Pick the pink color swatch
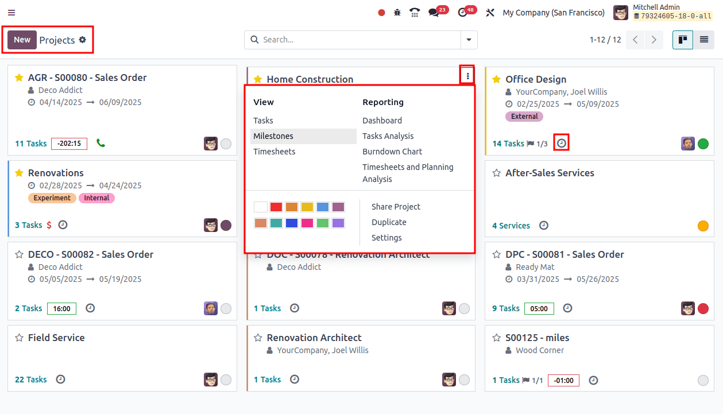 [307, 223]
